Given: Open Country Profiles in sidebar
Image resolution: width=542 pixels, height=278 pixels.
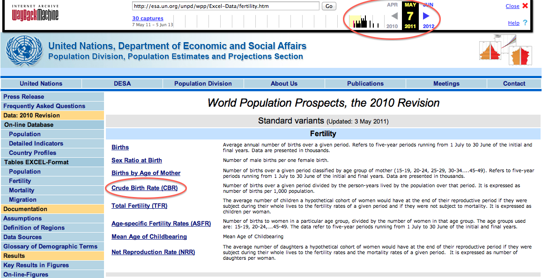Looking at the screenshot, I should tap(32, 153).
